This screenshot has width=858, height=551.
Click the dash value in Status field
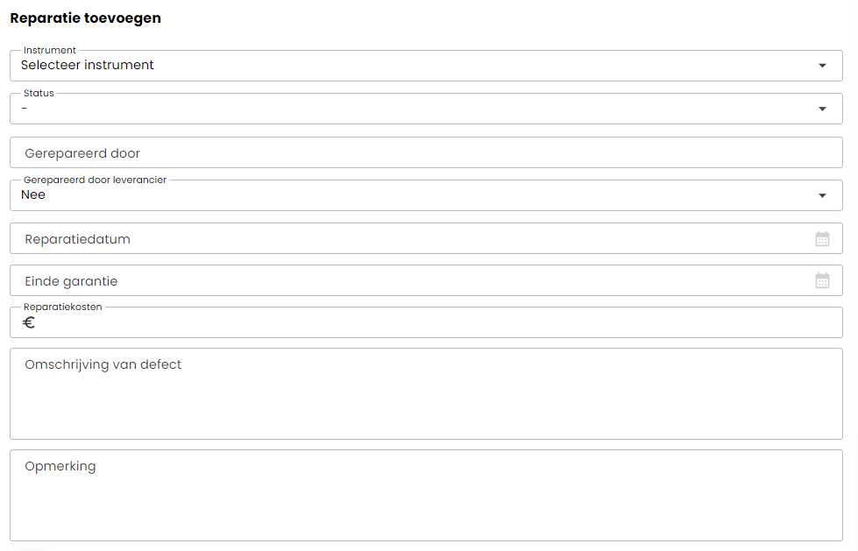24,109
